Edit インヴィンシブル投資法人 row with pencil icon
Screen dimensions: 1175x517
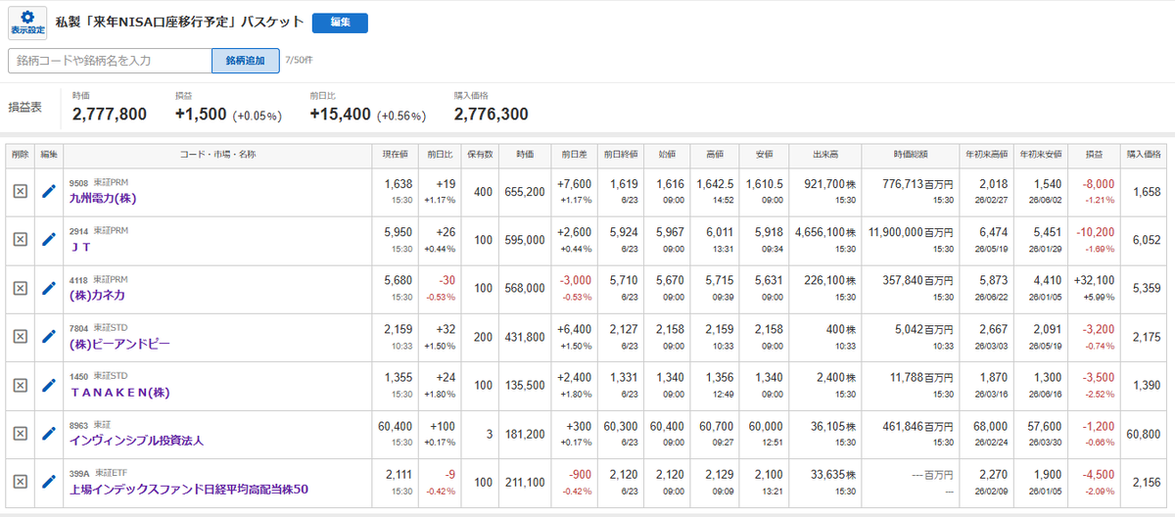point(49,433)
